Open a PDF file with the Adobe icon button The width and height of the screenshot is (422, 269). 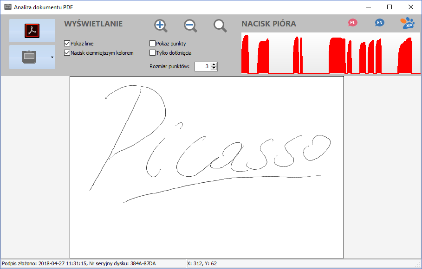(x=32, y=31)
